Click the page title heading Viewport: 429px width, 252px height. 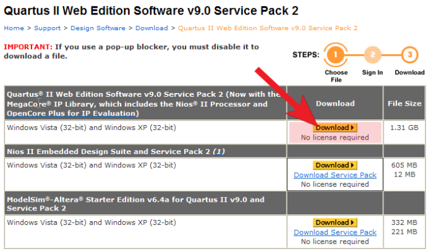tap(151, 11)
